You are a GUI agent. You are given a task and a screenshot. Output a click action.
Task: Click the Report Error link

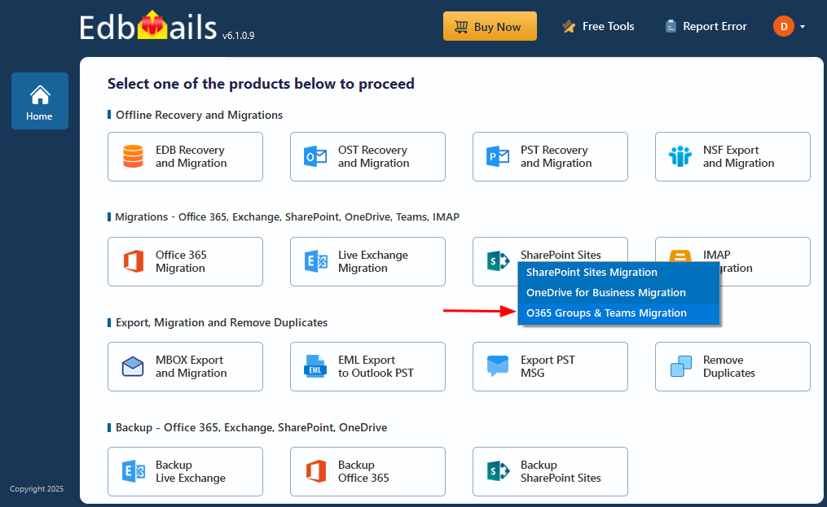coord(706,26)
